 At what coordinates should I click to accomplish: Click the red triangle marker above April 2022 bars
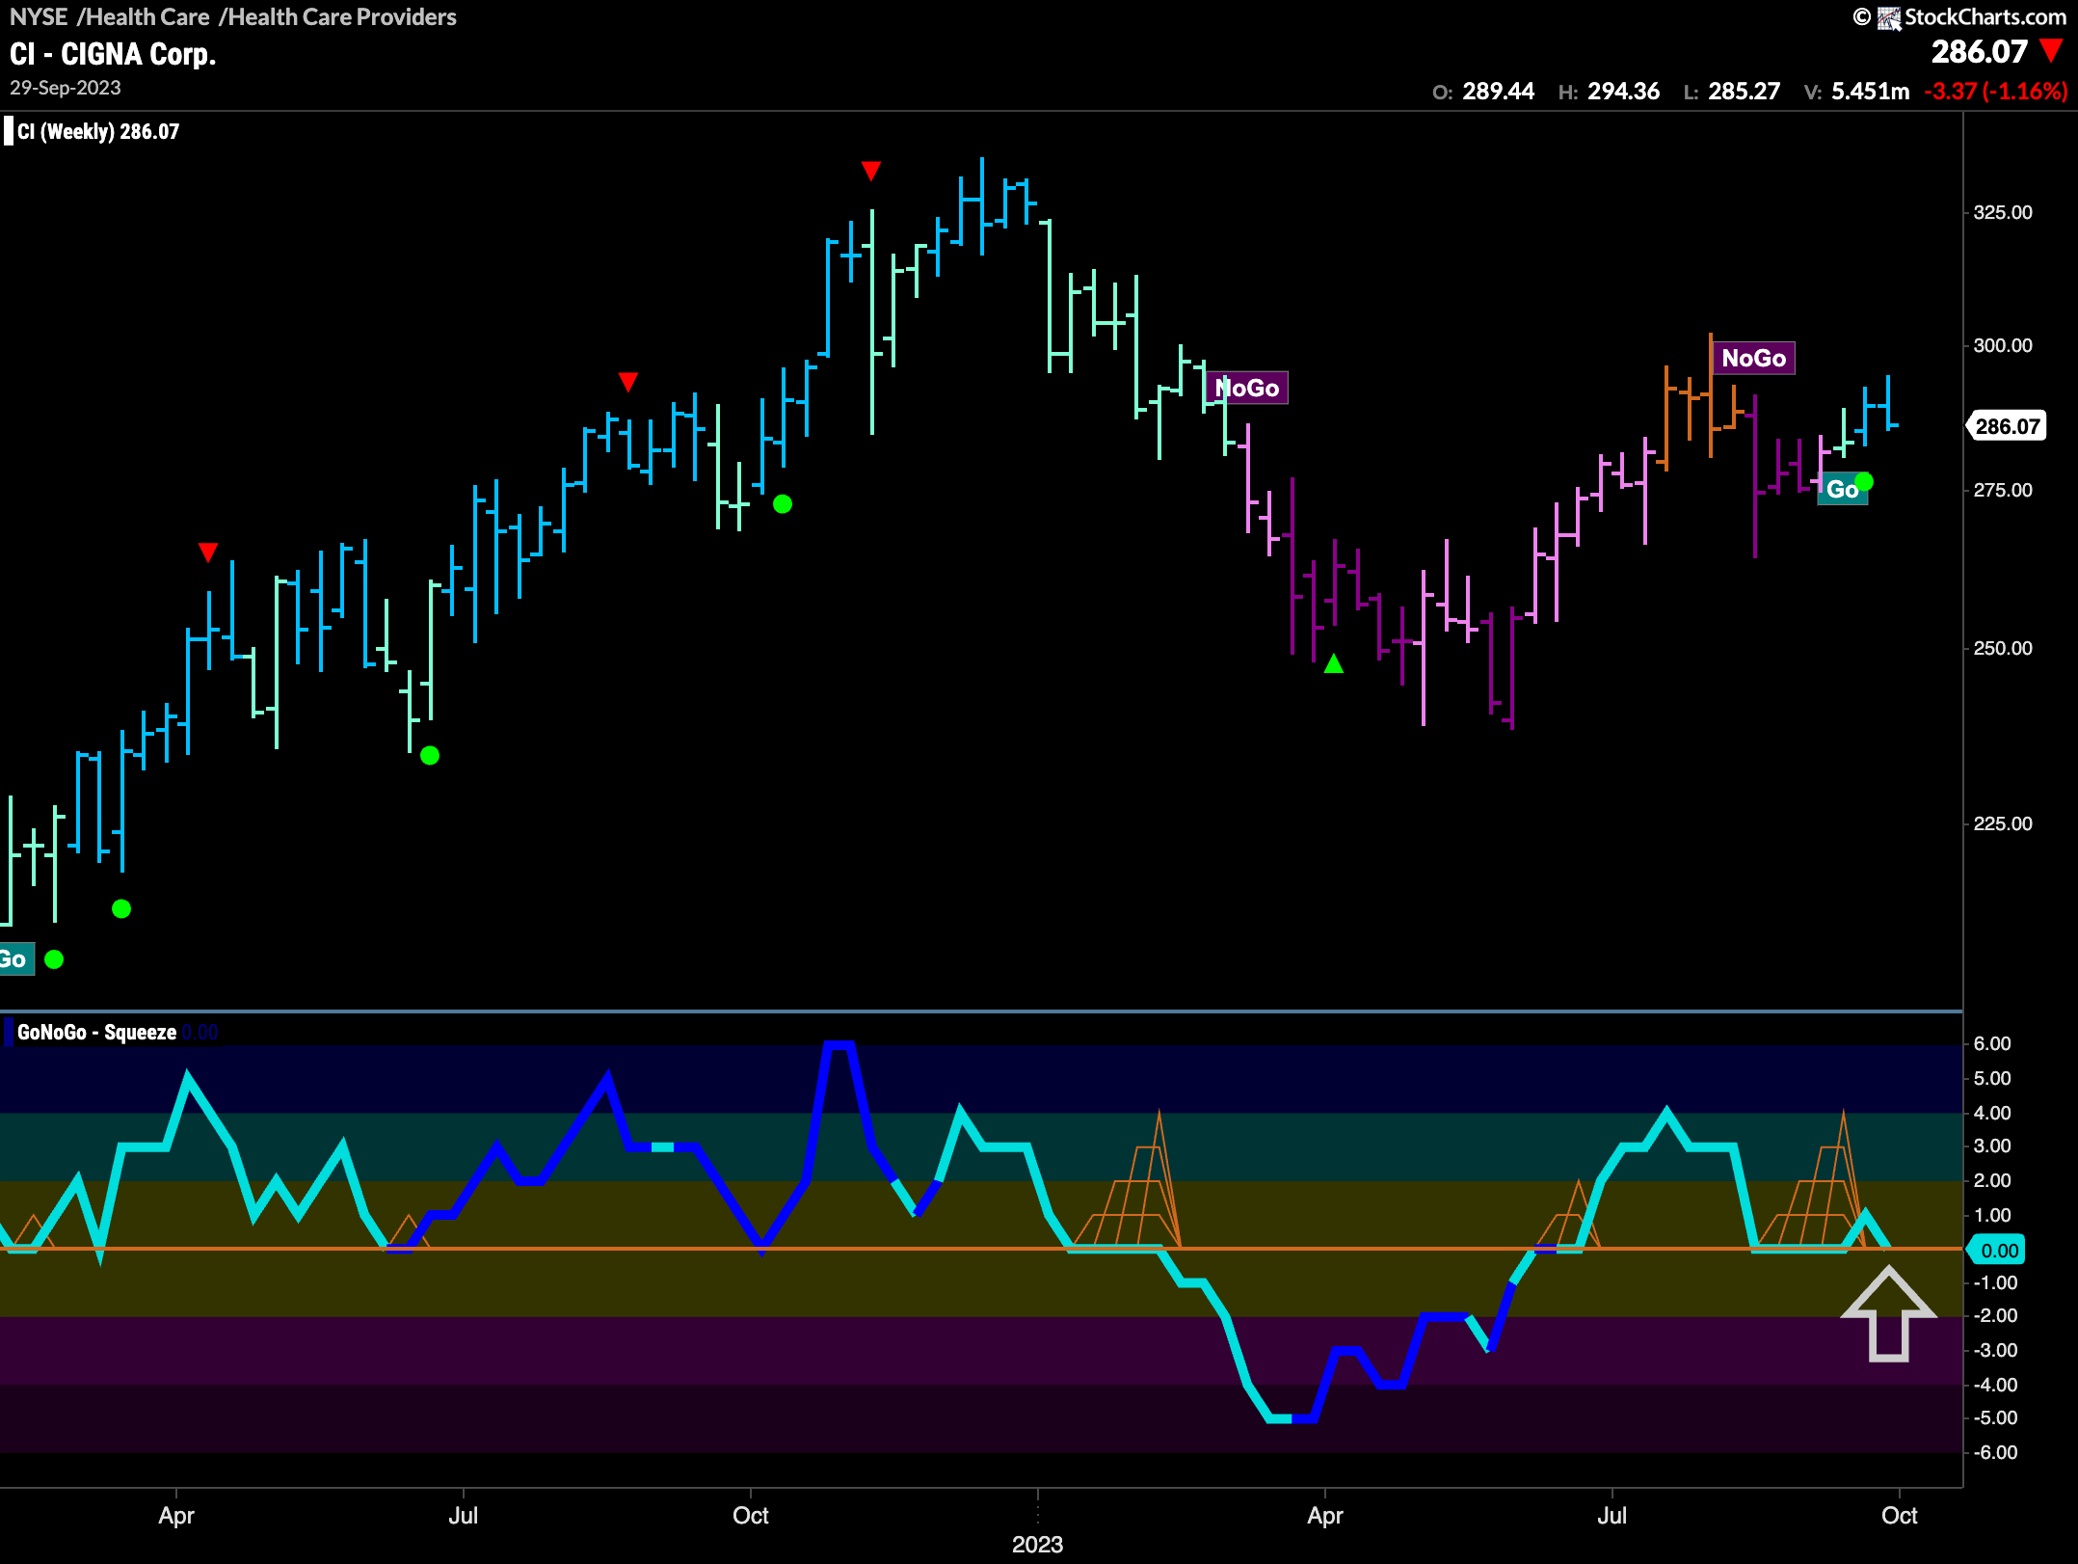pyautogui.click(x=208, y=553)
